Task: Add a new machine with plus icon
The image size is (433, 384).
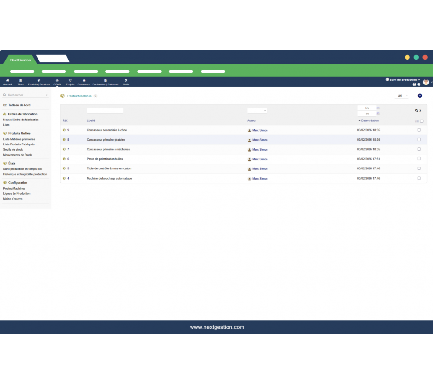Action: (x=420, y=96)
